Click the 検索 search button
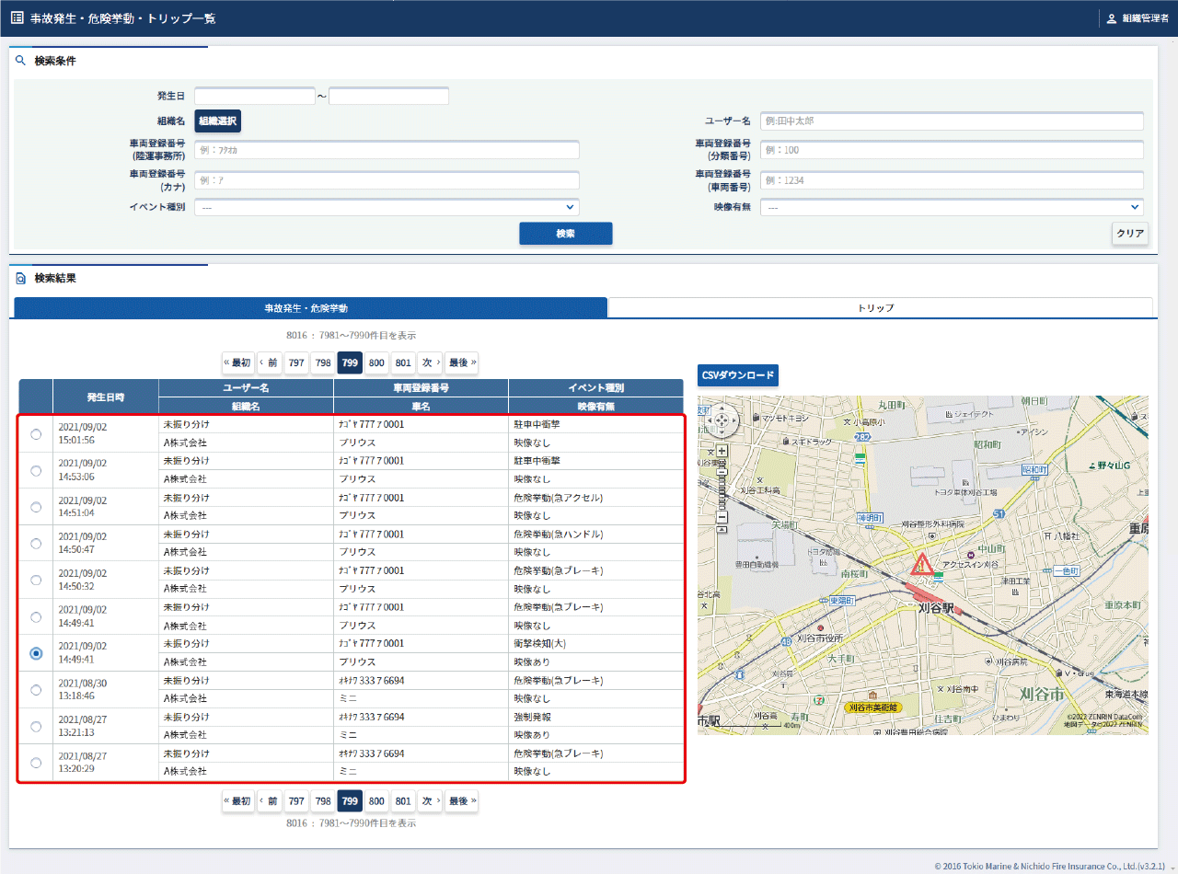1178x874 pixels. 565,234
